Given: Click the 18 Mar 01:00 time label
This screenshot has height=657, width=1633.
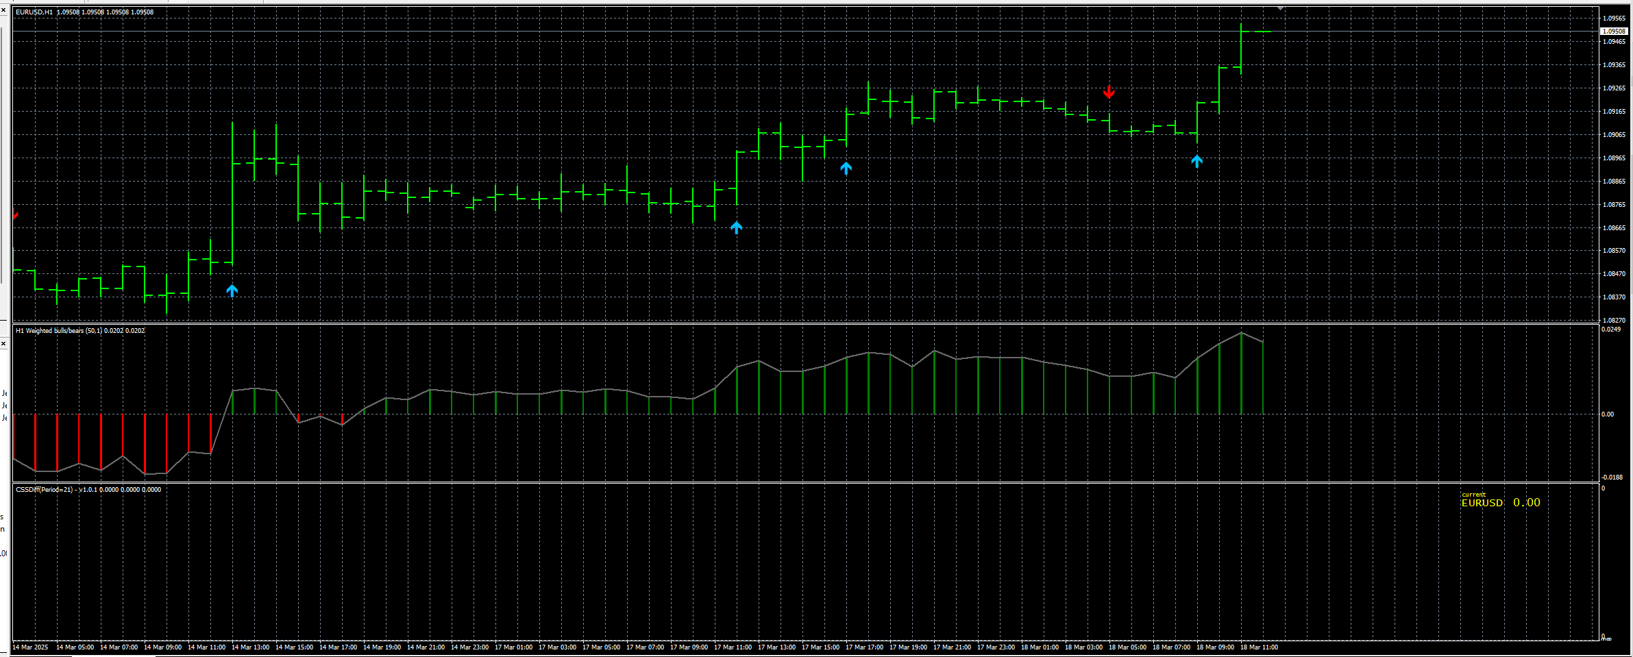Looking at the screenshot, I should click(x=1040, y=647).
